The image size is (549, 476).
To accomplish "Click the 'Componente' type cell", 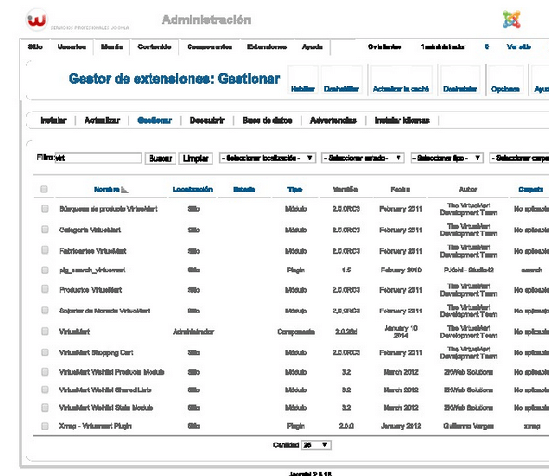I will pyautogui.click(x=295, y=332).
